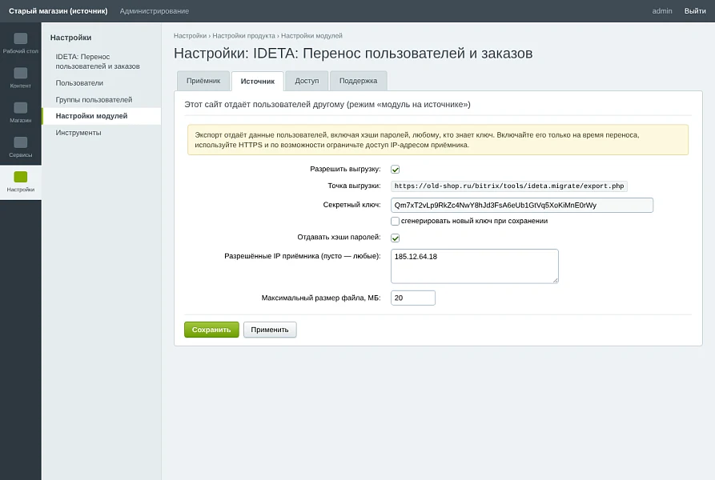The width and height of the screenshot is (715, 480).
Task: Switch to the Приёмник tab
Action: (203, 81)
